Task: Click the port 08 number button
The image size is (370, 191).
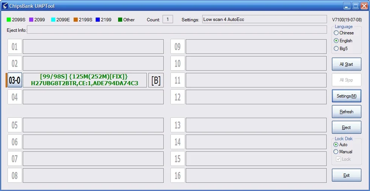Action: pos(15,175)
